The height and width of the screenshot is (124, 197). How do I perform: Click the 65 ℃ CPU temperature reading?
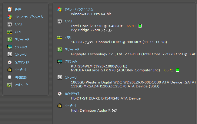tap(131, 26)
